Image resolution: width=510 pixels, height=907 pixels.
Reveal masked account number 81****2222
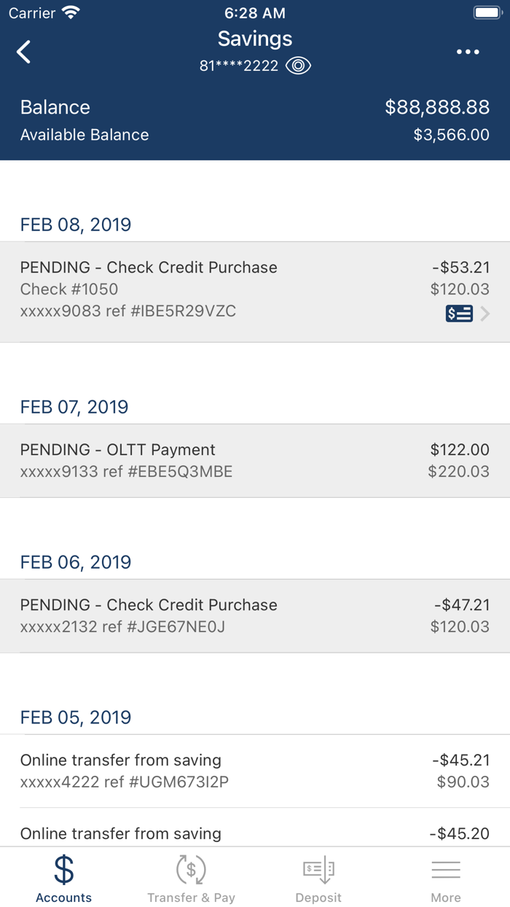[238, 66]
